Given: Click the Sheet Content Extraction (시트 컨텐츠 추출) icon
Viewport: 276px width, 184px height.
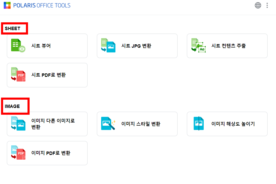Looking at the screenshot, I should pos(198,46).
